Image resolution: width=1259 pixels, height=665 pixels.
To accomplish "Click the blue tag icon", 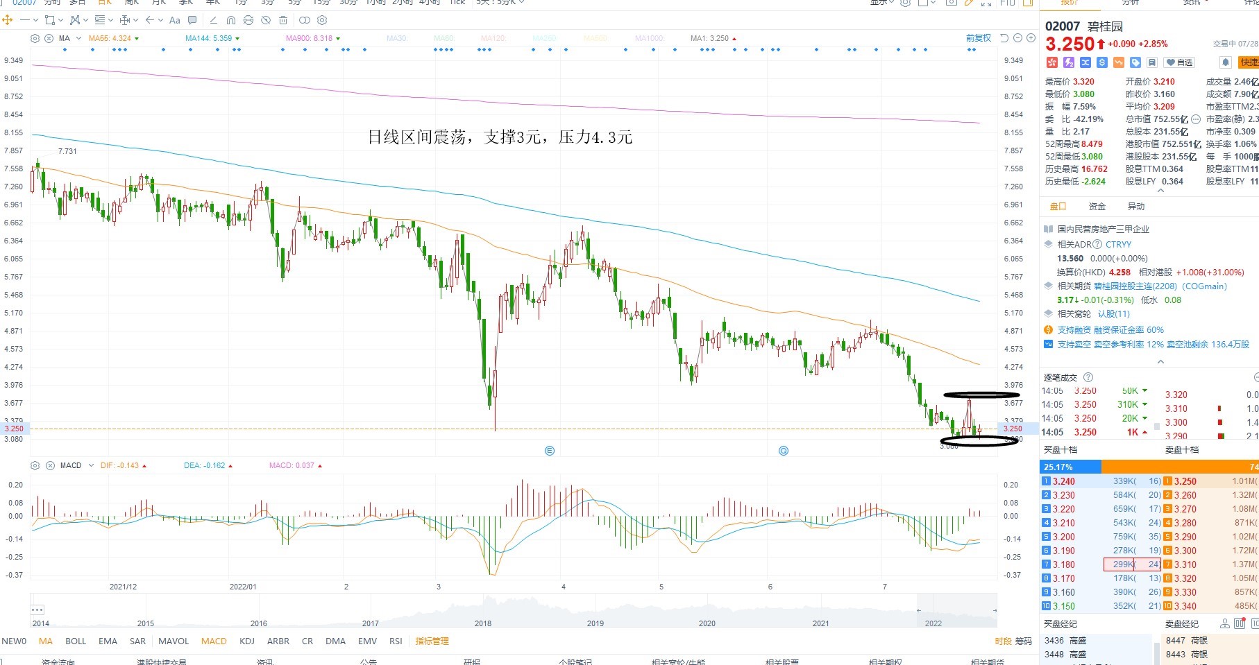I will [1135, 62].
